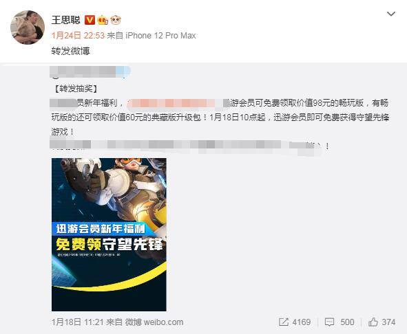
Task: Click the 转发微博 post text
Action: tap(71, 51)
